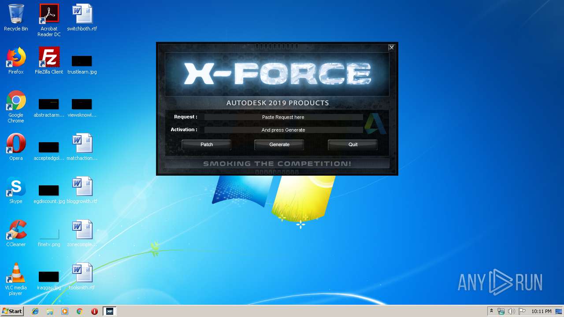
Task: Open Action Center flag icon
Action: [x=522, y=311]
